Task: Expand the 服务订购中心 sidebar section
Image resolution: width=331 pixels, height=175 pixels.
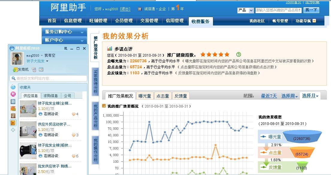Action: 64,32
